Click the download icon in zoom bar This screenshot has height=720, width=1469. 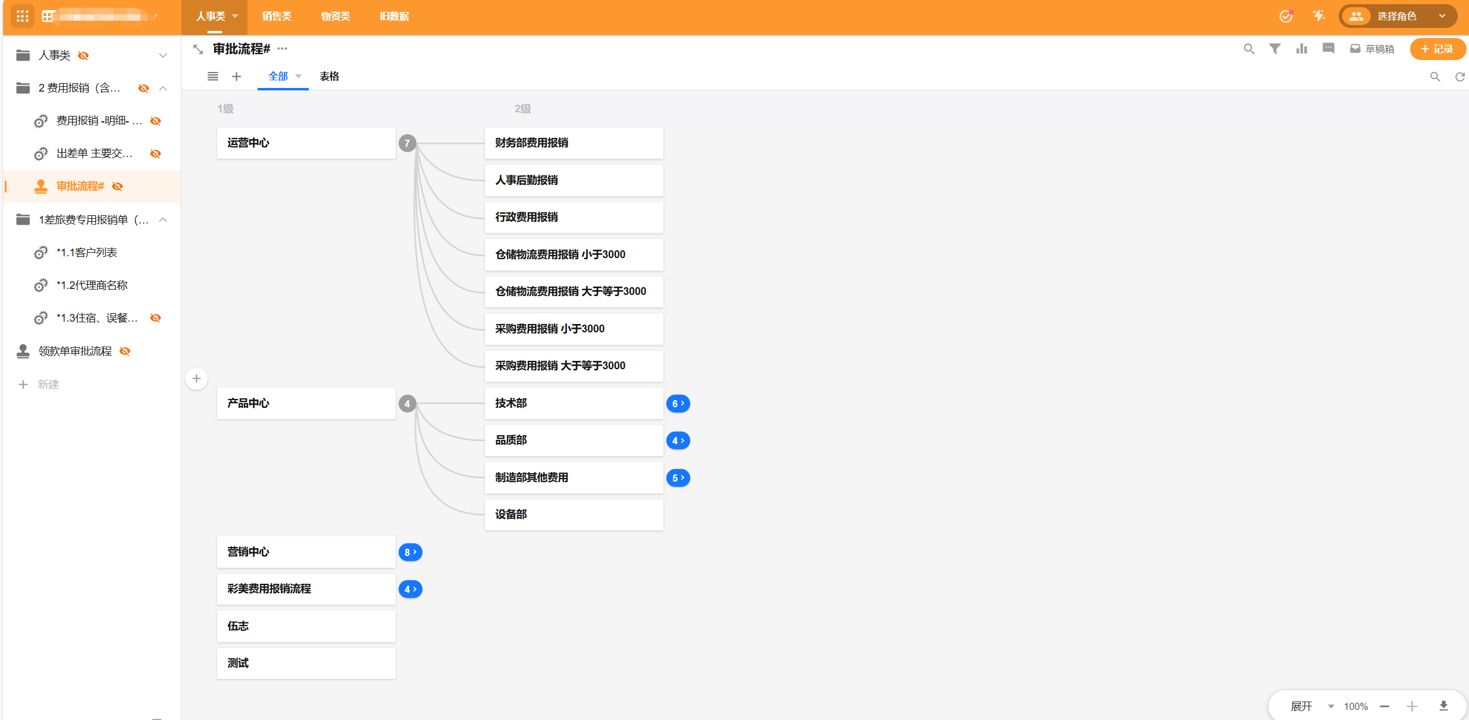1443,706
